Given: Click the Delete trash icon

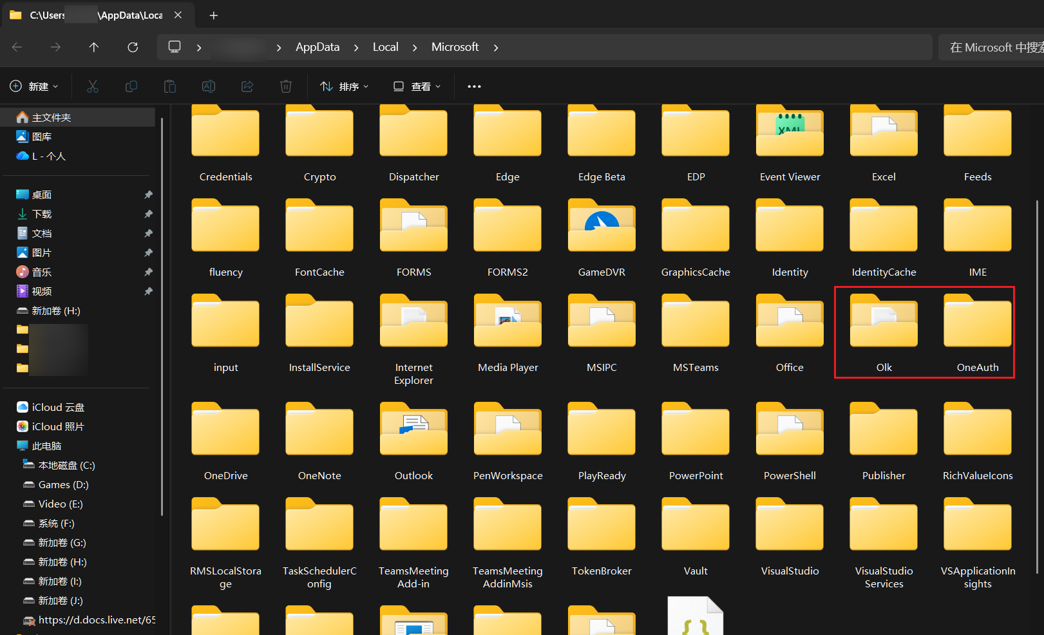Looking at the screenshot, I should pos(286,86).
